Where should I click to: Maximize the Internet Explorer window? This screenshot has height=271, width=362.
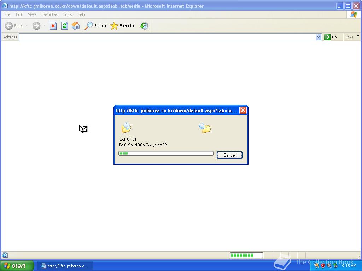click(348, 6)
